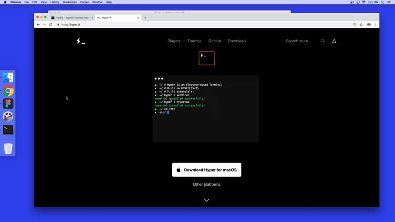Screen dimensions: 395x222
Task: Open Figma from the dock
Action: 8,103
